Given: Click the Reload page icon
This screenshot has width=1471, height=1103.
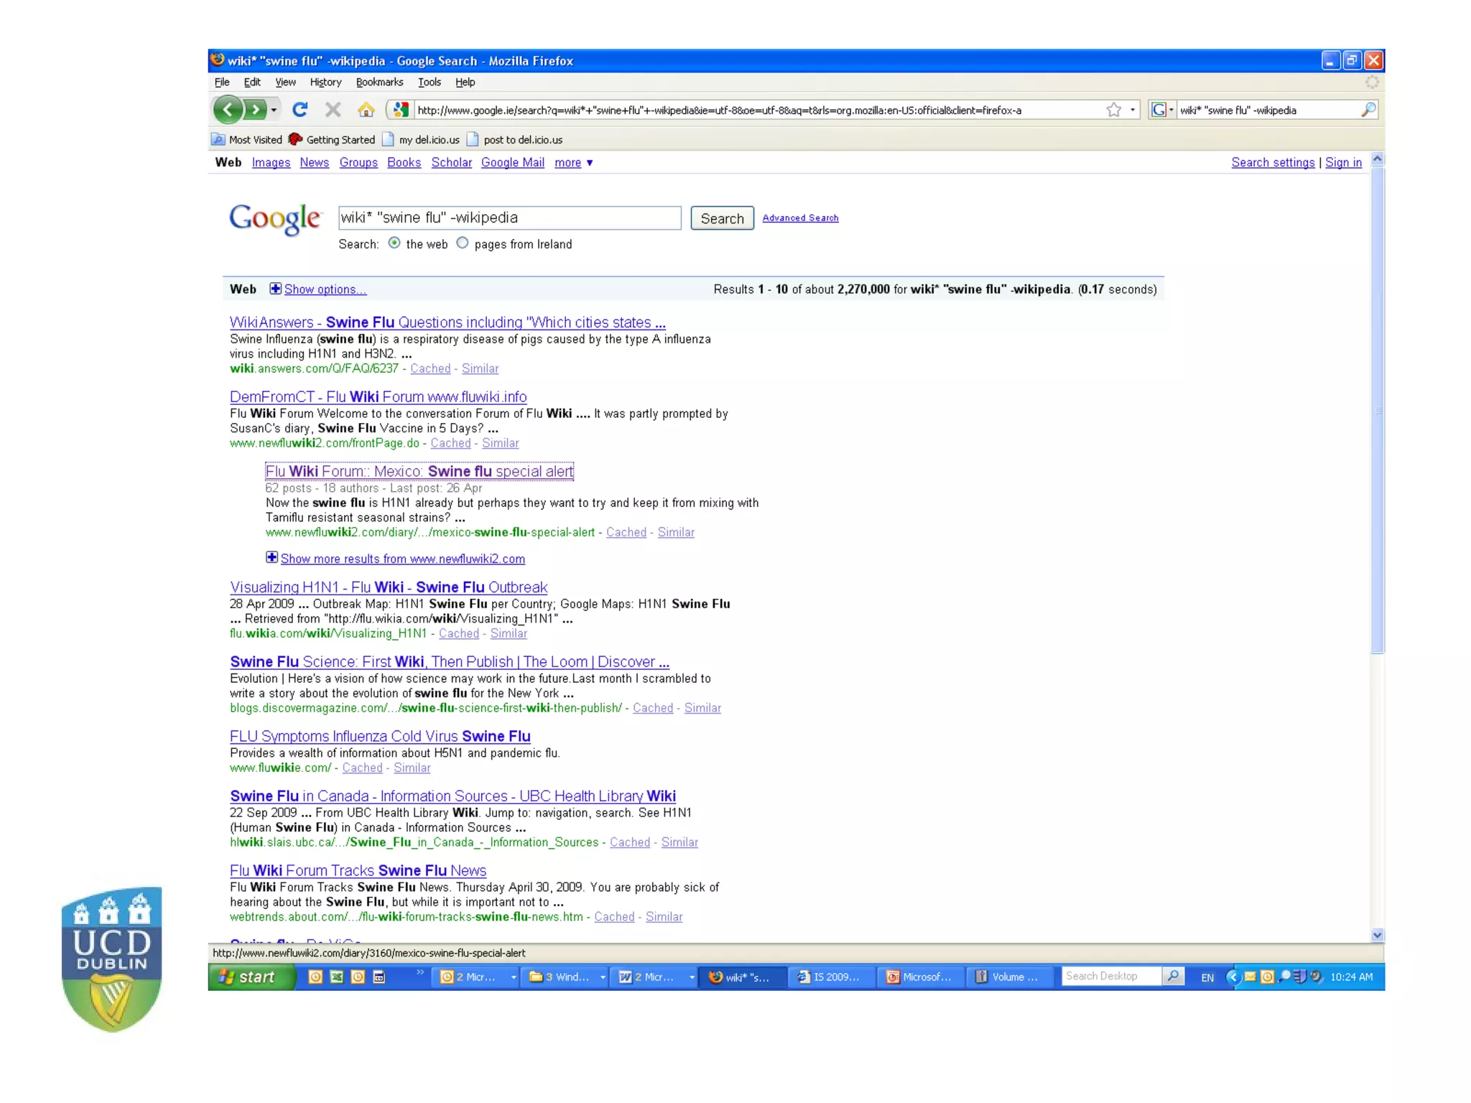Looking at the screenshot, I should click(300, 110).
